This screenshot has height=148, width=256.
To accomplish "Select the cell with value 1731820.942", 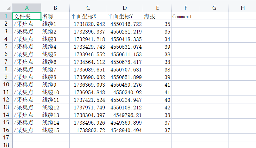I will pyautogui.click(x=88, y=24).
